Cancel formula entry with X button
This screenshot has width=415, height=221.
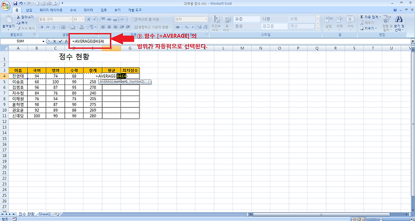[55, 41]
